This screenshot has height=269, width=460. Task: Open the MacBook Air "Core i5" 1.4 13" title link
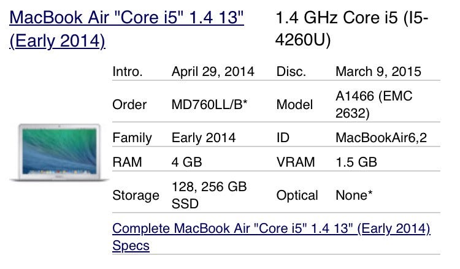(x=127, y=17)
